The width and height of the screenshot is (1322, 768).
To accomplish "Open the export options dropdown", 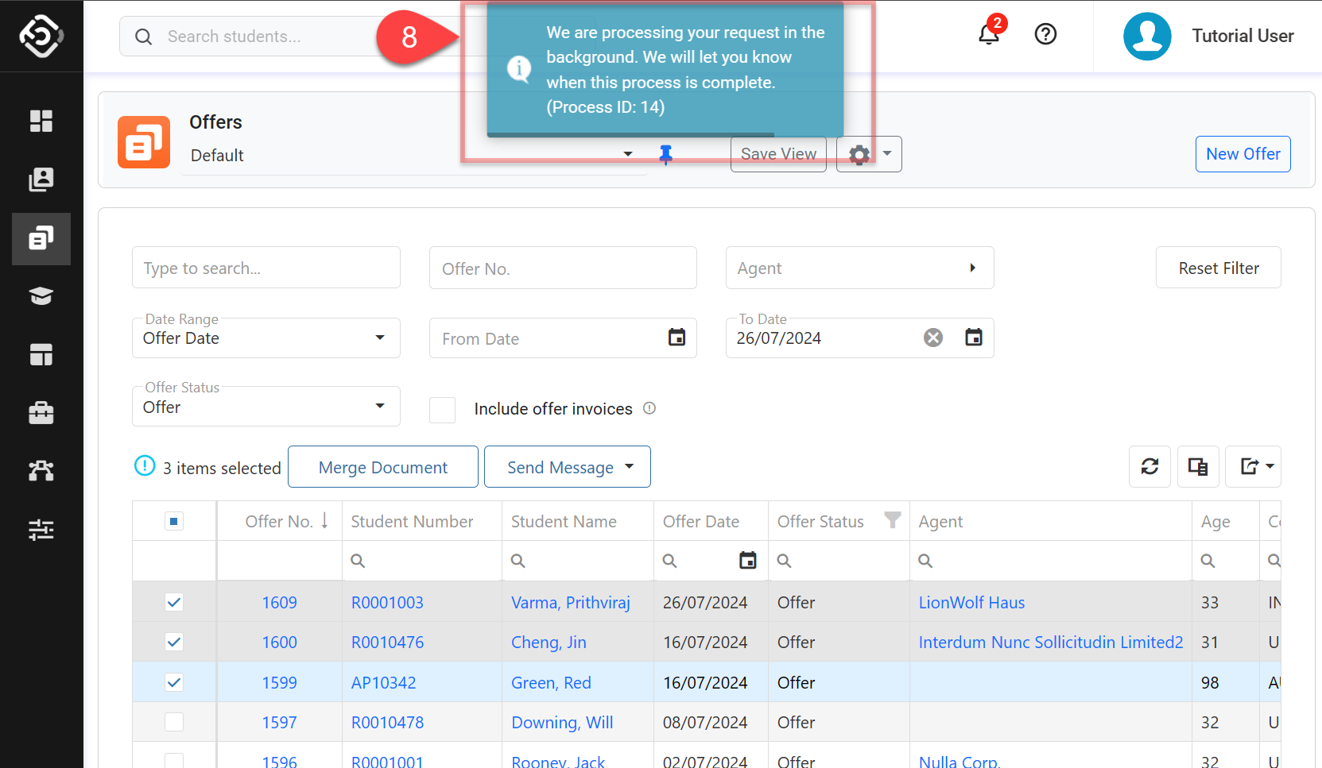I will tap(1254, 467).
